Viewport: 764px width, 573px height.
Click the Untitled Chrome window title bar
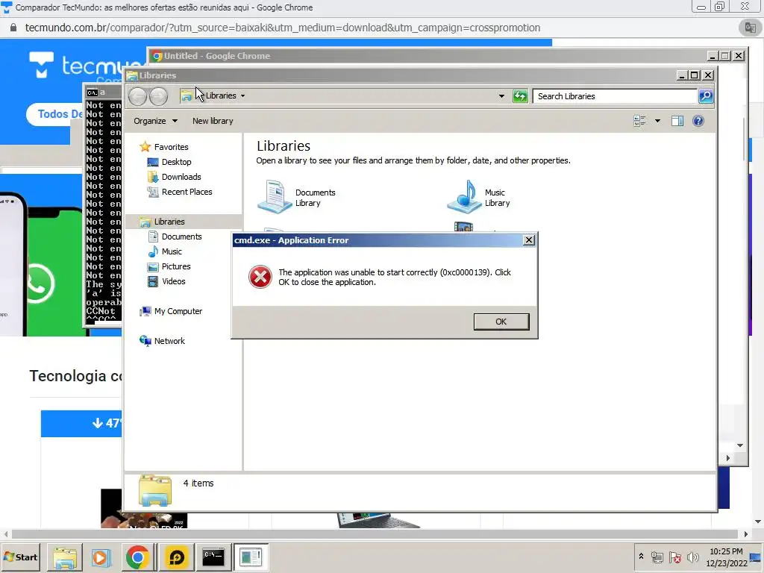[429, 56]
